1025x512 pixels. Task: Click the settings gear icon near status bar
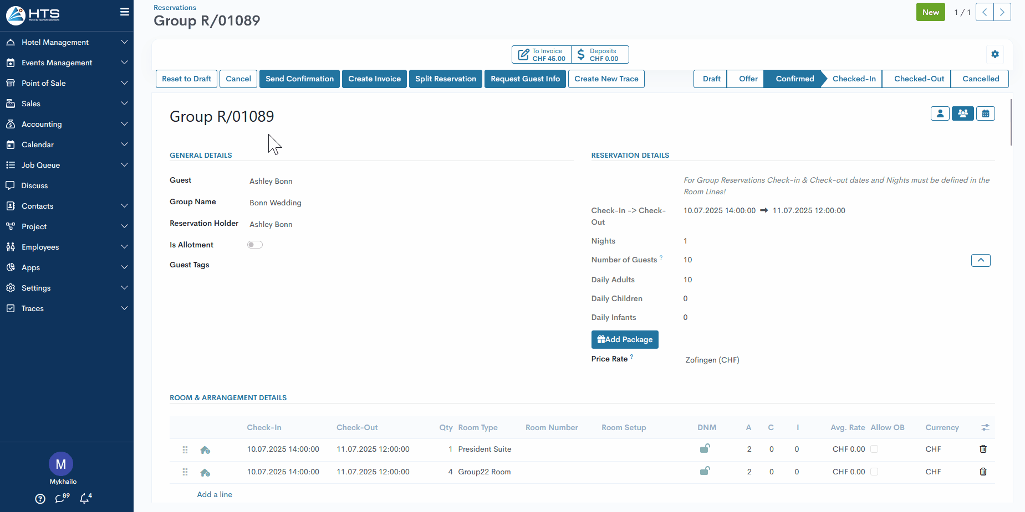click(x=995, y=54)
